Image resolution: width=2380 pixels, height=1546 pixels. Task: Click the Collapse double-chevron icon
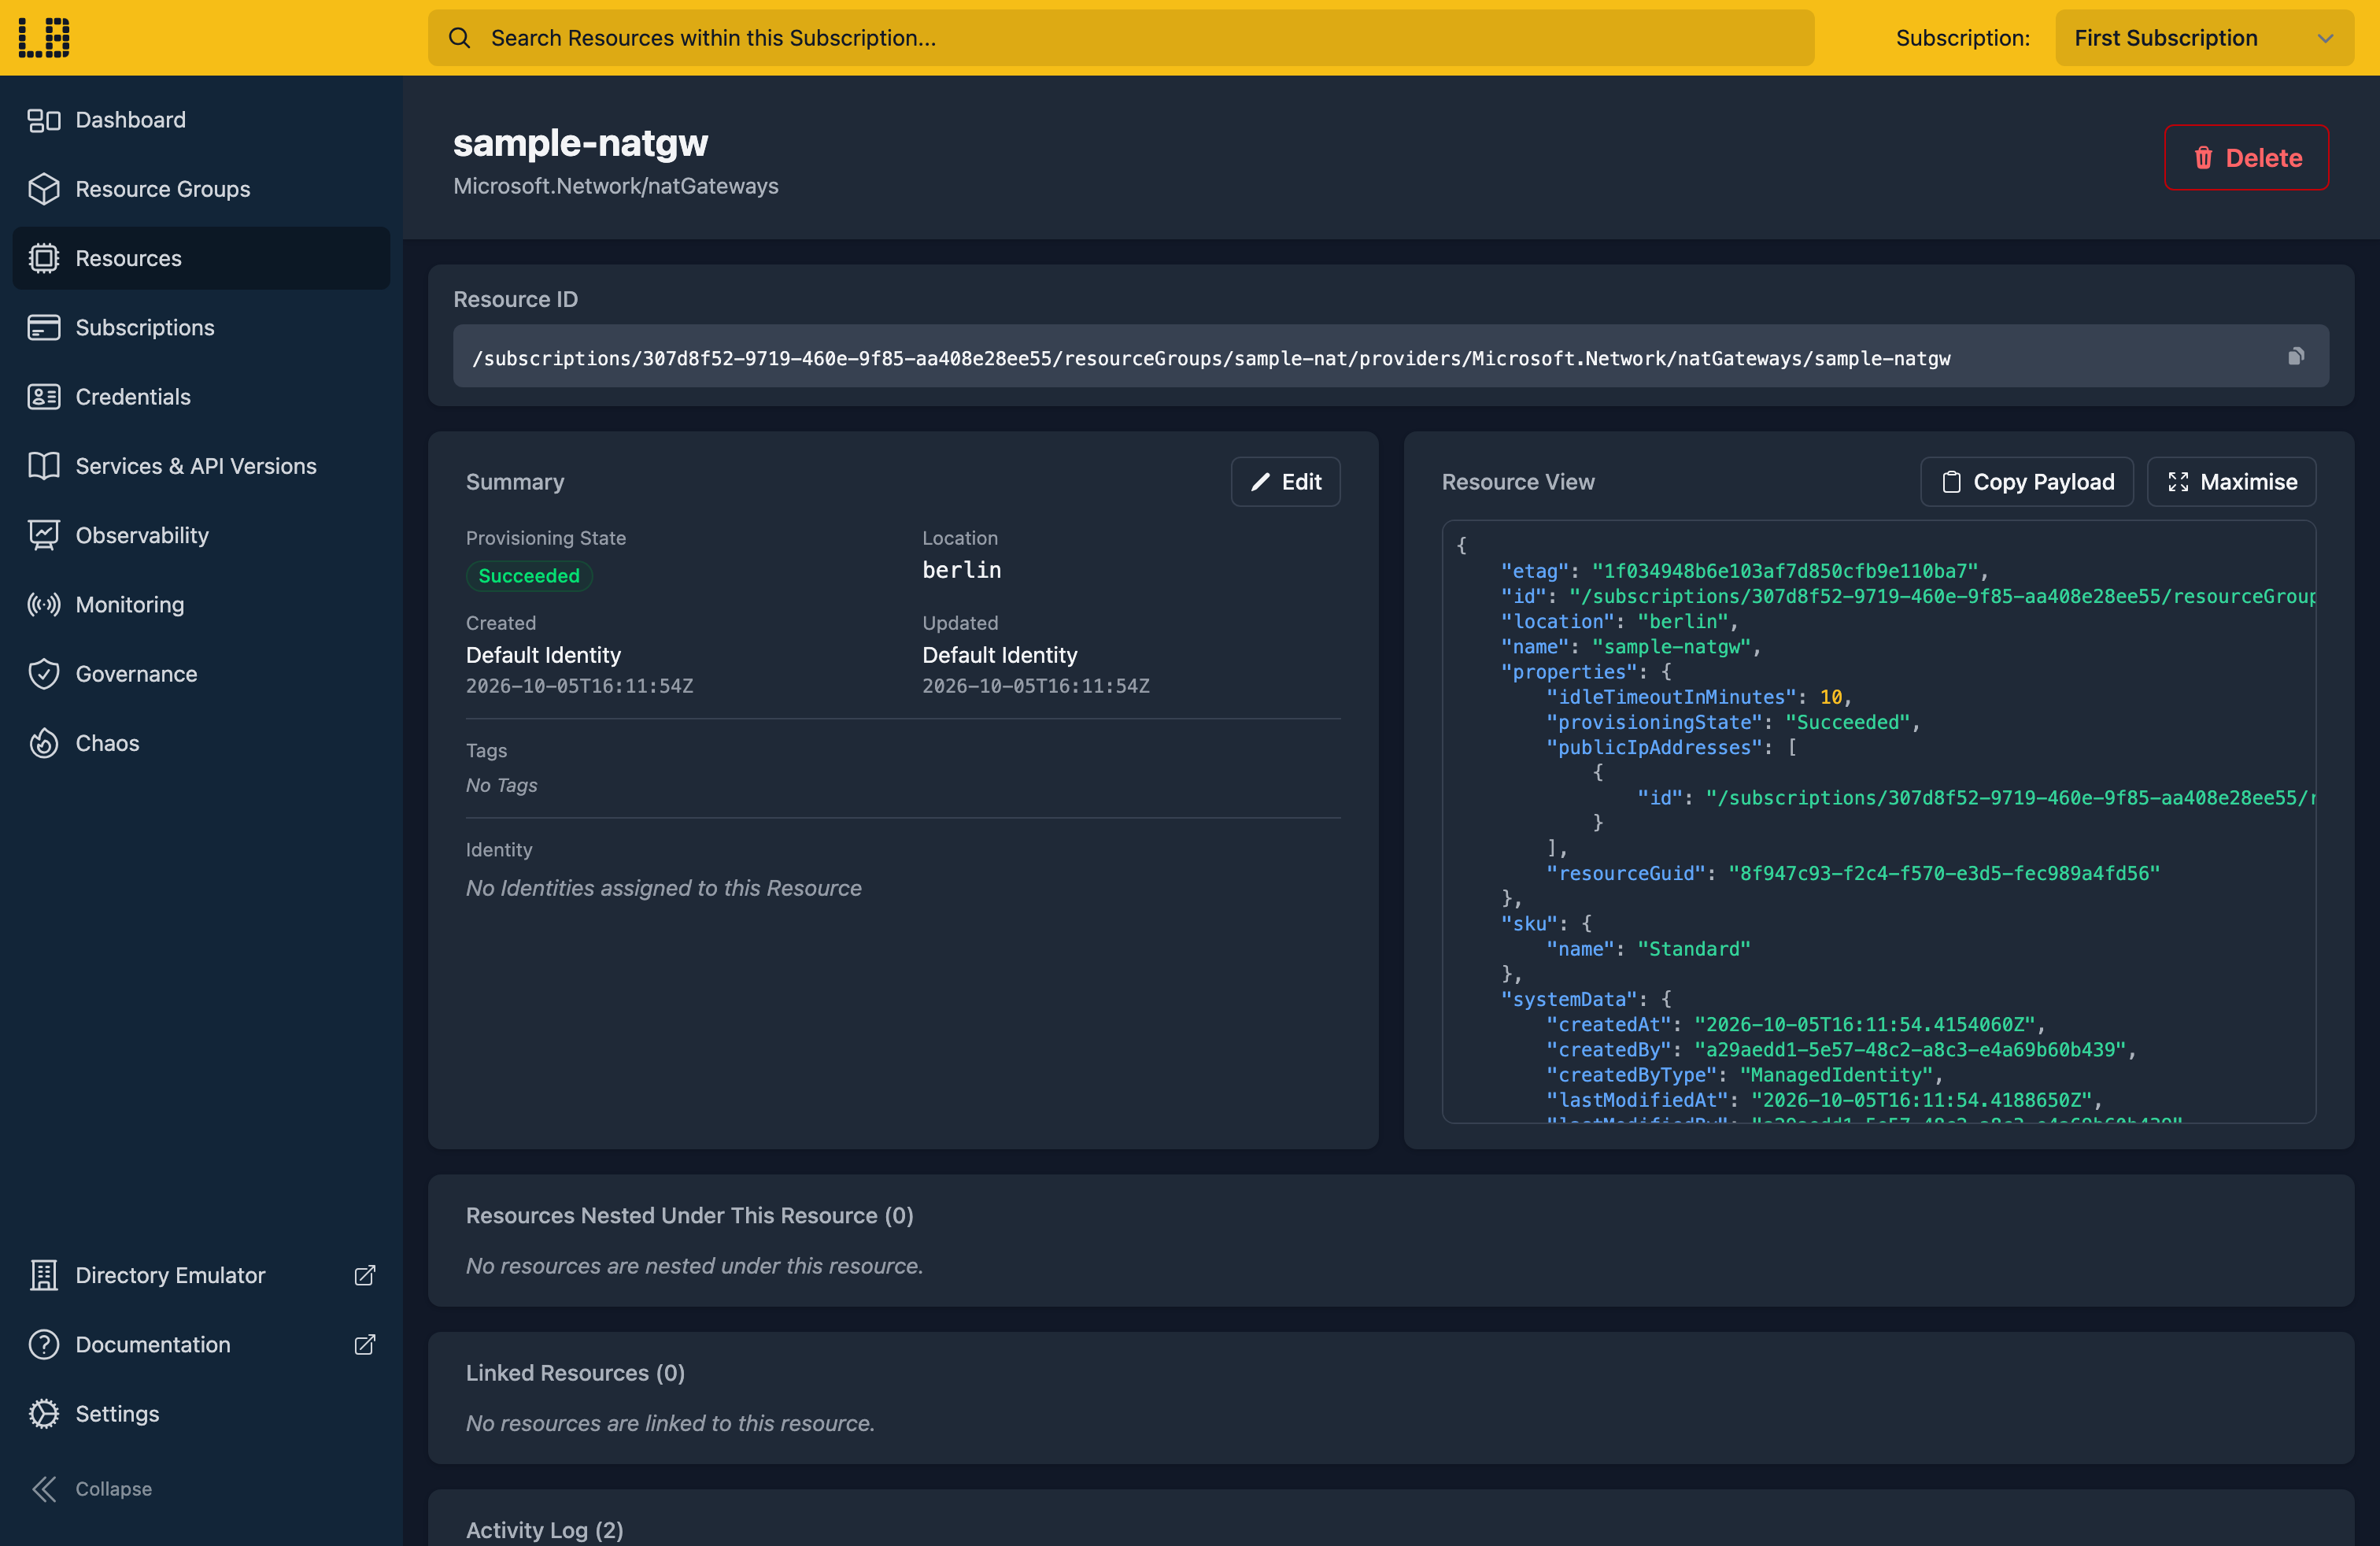(x=44, y=1489)
